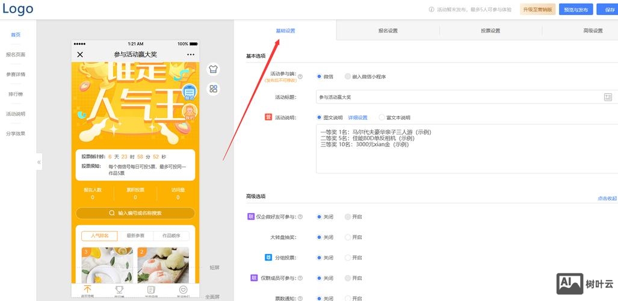Click 升级至营销版 button
This screenshot has height=301, width=618.
click(537, 10)
